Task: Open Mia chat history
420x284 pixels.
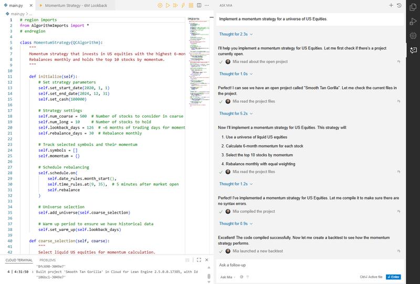Action: 399,5
